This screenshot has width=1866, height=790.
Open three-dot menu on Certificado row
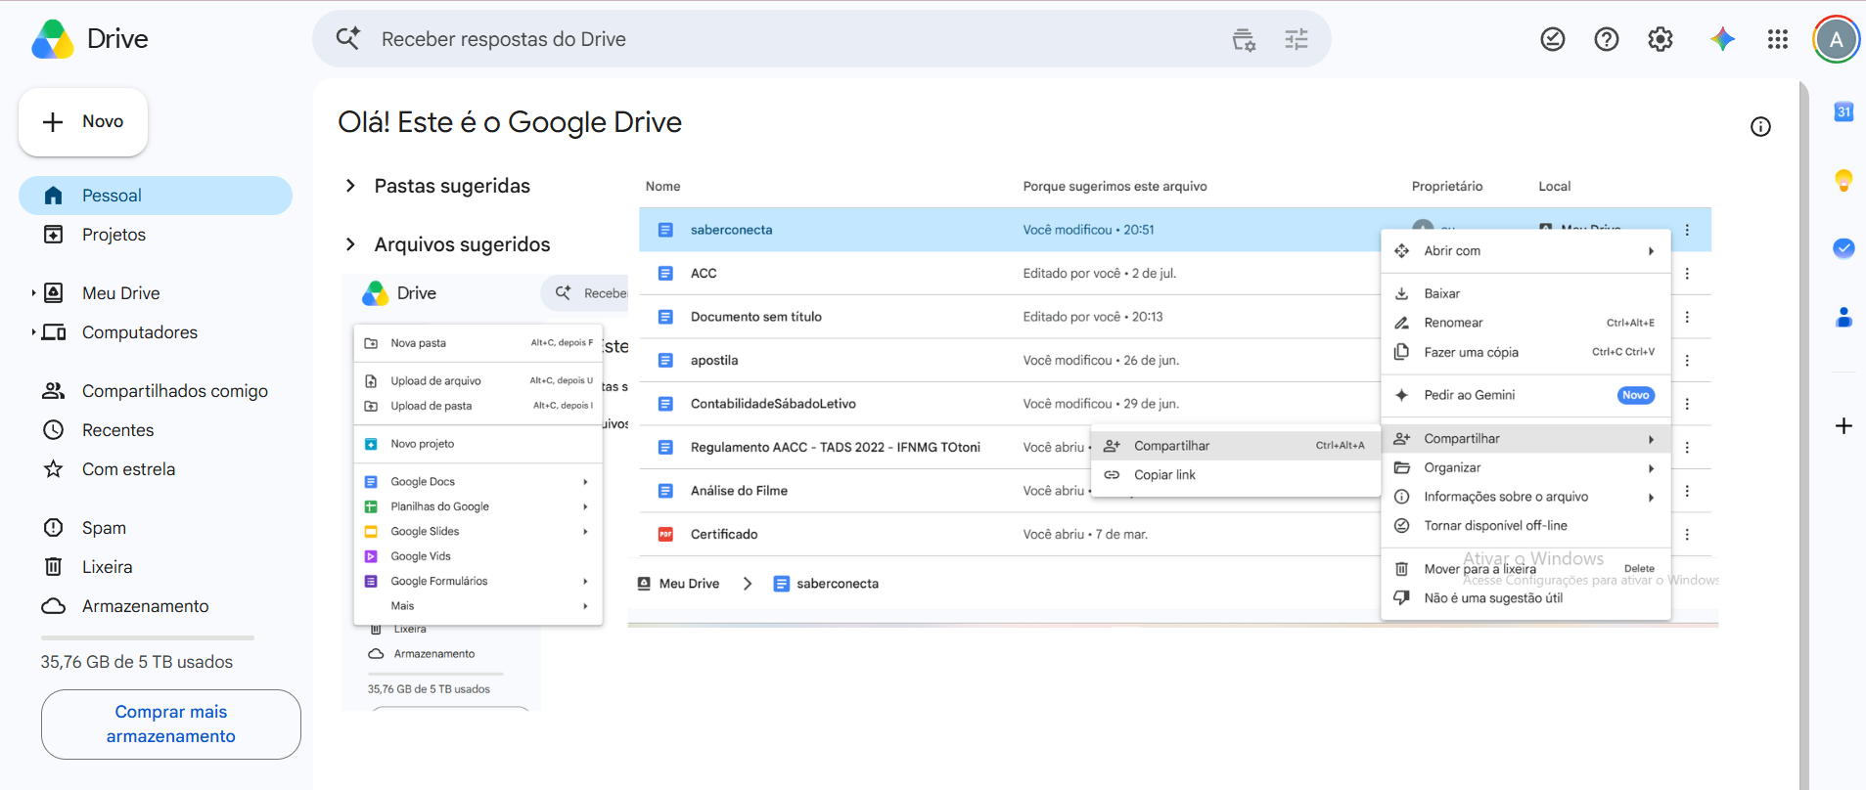pos(1687,535)
